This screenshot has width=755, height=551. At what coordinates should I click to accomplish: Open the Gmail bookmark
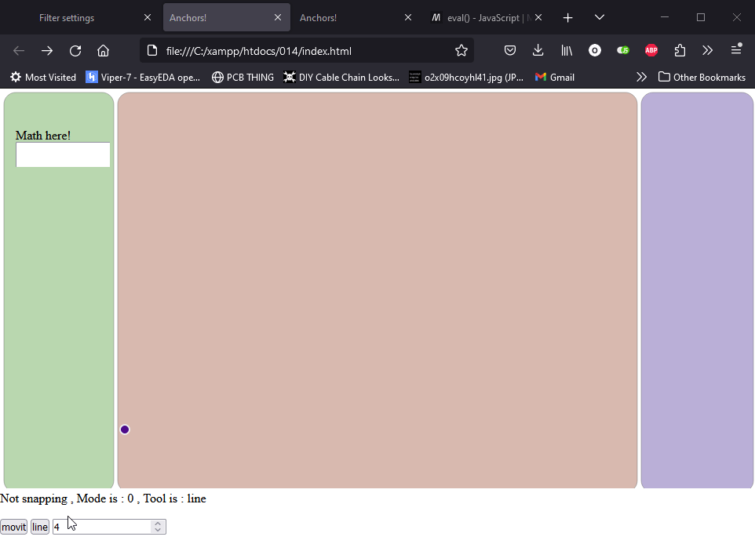click(555, 77)
